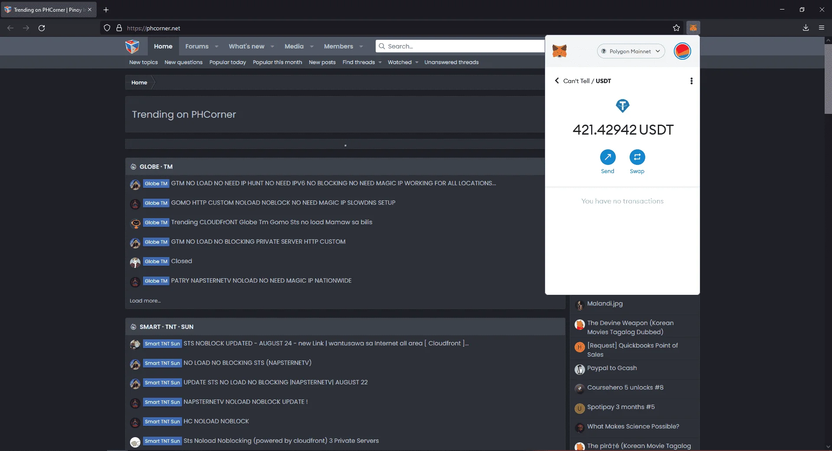The width and height of the screenshot is (832, 451).
Task: Go back from the USDT asset page
Action: click(557, 81)
